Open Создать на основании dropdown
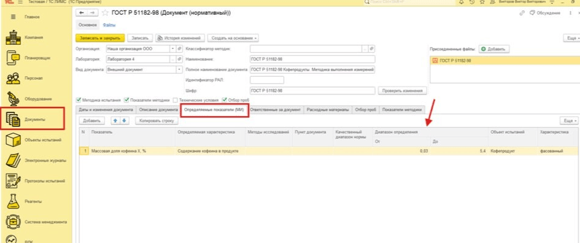Screen dimensions: 580x243 [233, 37]
